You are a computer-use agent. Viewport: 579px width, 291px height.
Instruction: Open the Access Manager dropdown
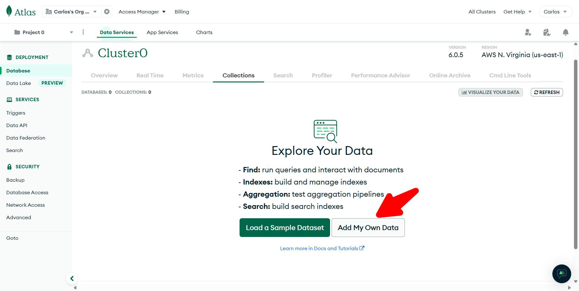[x=142, y=12]
